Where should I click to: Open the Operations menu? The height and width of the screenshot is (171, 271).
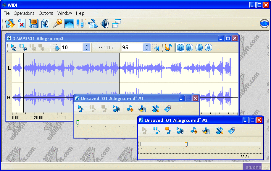[24, 13]
